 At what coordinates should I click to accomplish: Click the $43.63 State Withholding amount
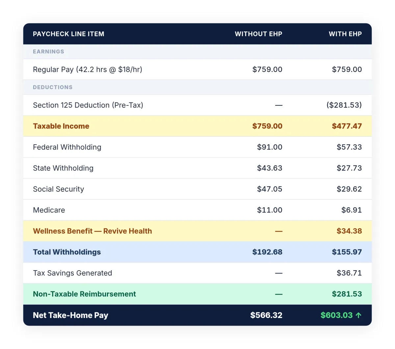point(270,168)
